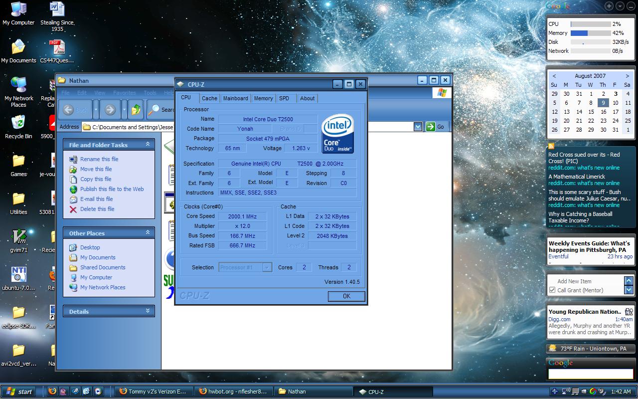
Task: Click the Windows start button
Action: point(19,392)
